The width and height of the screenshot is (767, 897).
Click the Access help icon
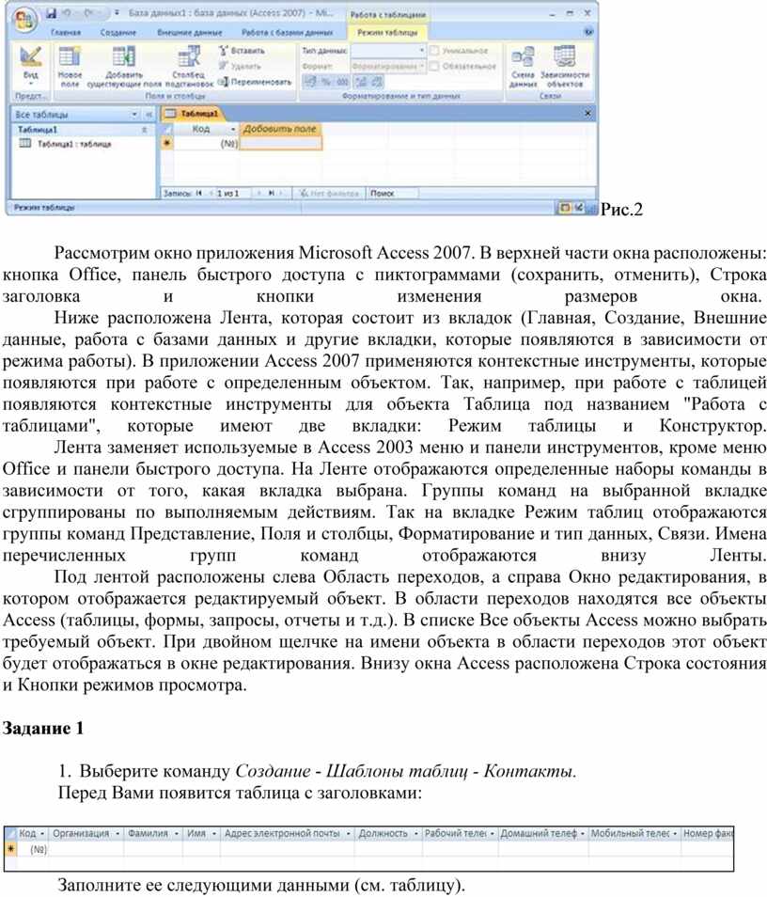(588, 32)
